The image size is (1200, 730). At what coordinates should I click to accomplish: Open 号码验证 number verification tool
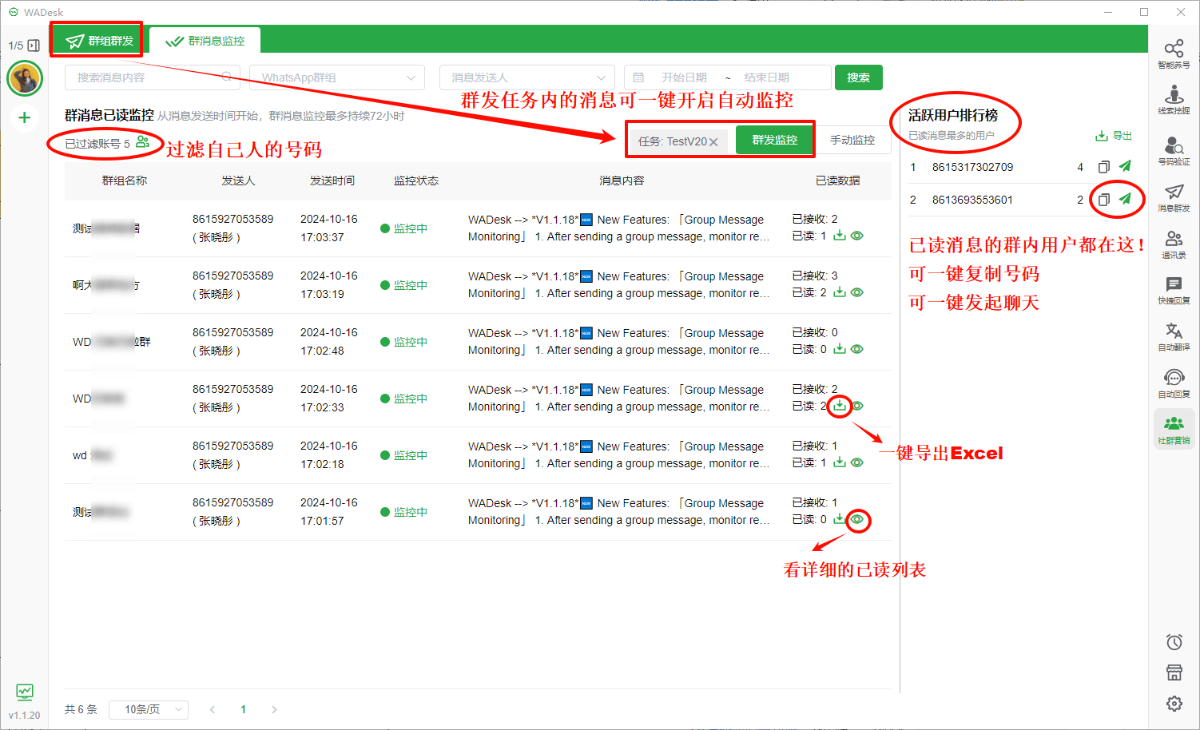[x=1174, y=150]
